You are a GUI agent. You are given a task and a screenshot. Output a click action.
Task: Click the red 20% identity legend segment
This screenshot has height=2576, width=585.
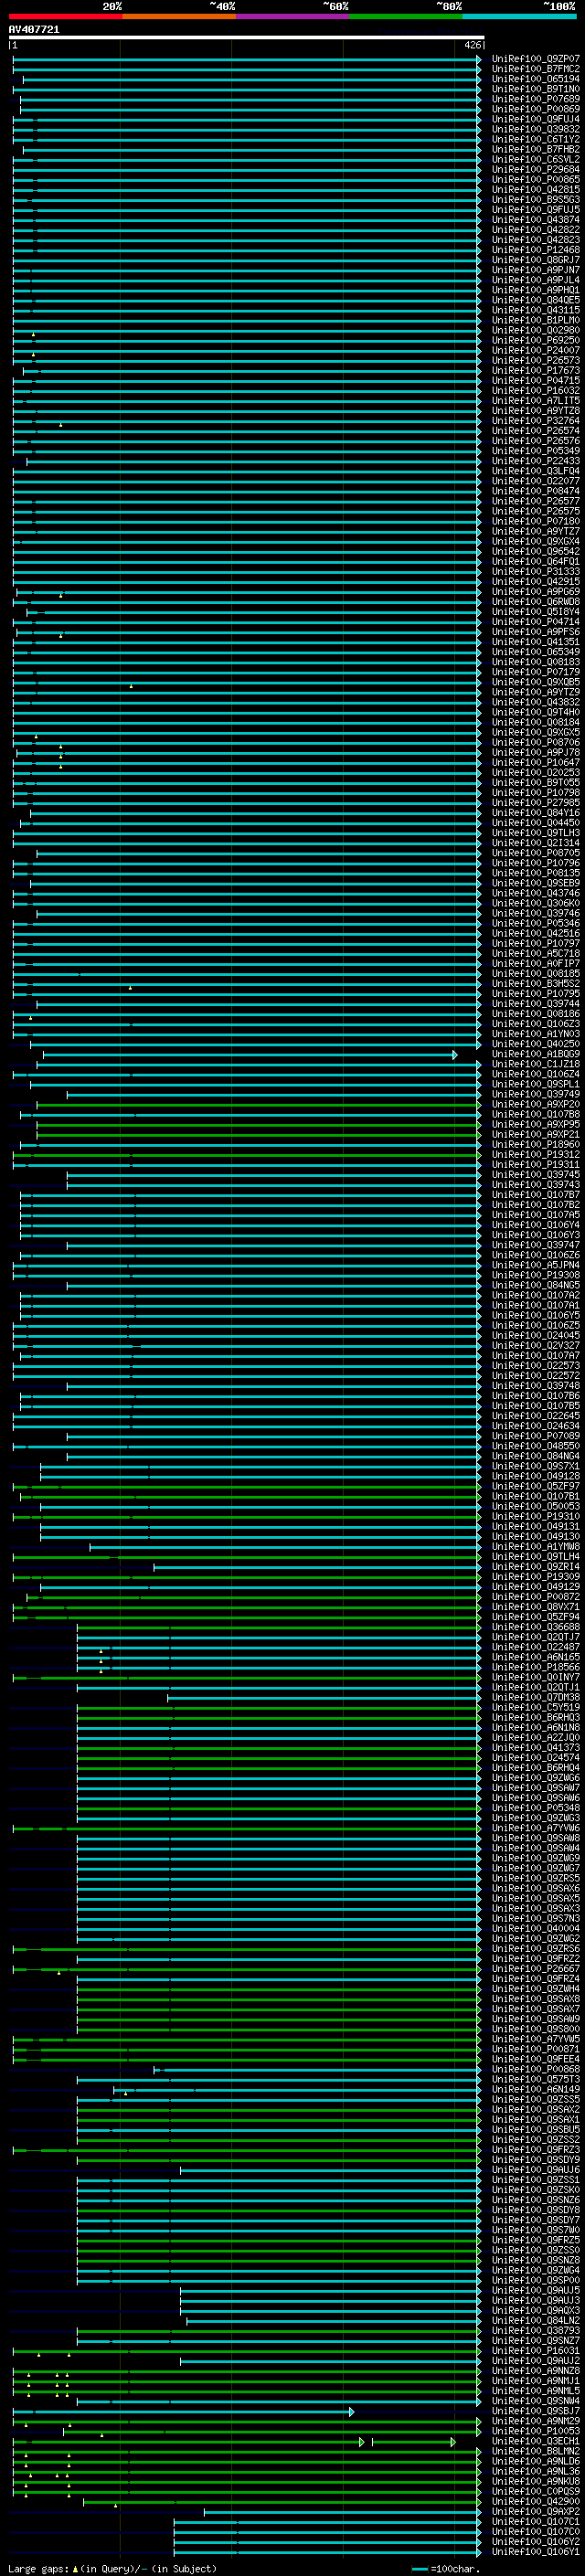(65, 16)
